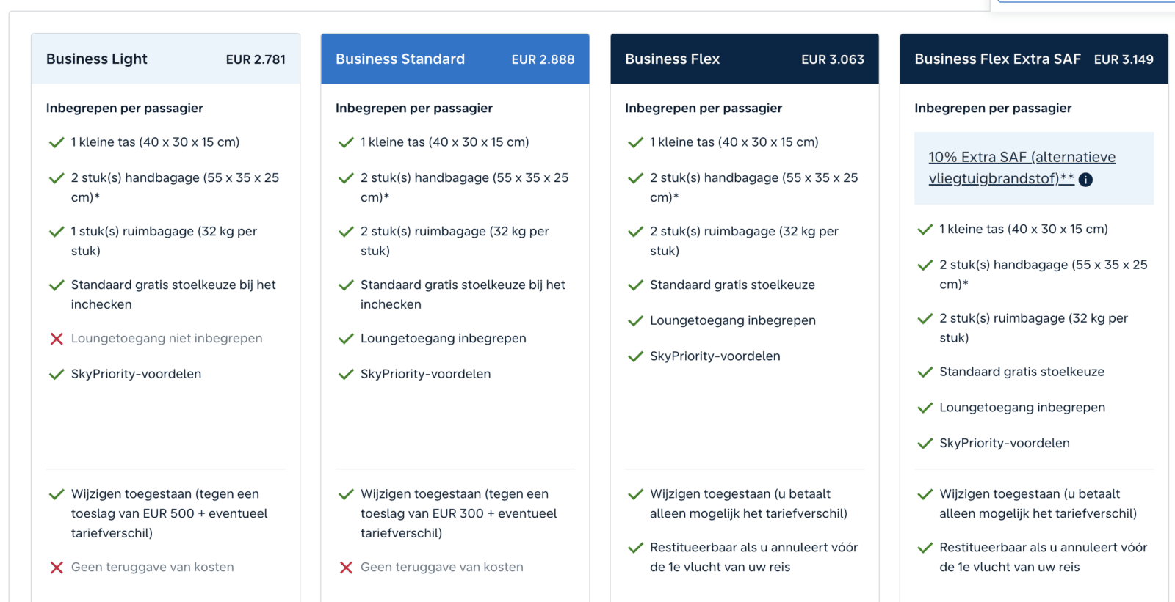Click Business Light Wijzigen toegestaan EUR 500 text
This screenshot has width=1175, height=602.
pos(170,513)
